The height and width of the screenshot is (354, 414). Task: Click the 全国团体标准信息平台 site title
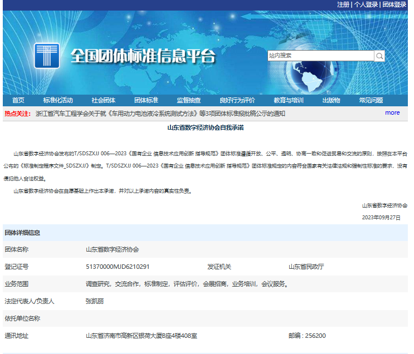click(x=143, y=56)
